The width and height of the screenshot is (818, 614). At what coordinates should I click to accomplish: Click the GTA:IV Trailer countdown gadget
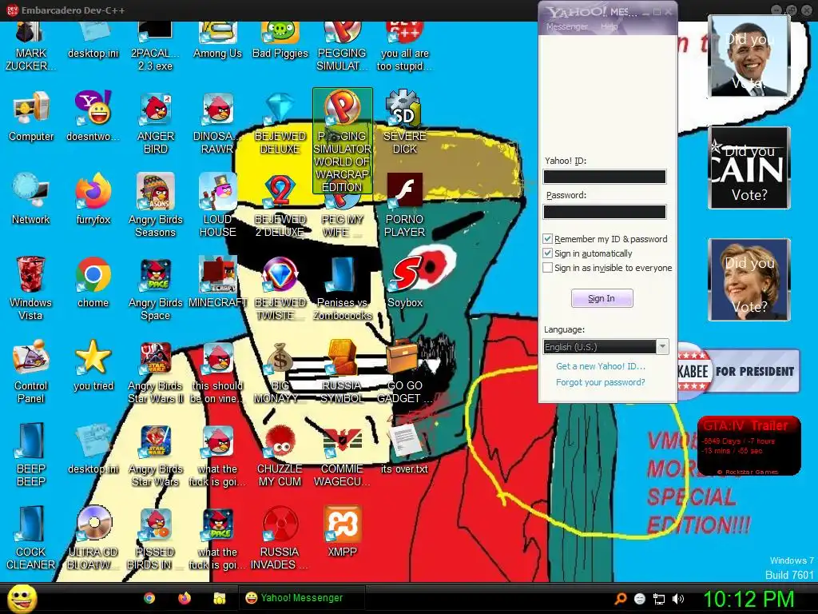coord(749,446)
